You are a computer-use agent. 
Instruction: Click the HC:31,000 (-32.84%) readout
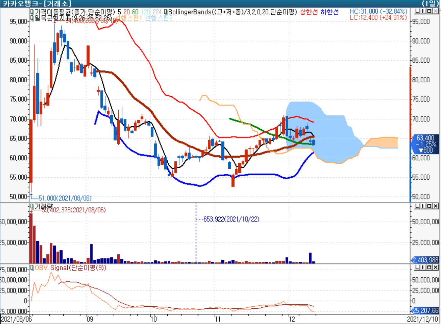click(x=378, y=12)
